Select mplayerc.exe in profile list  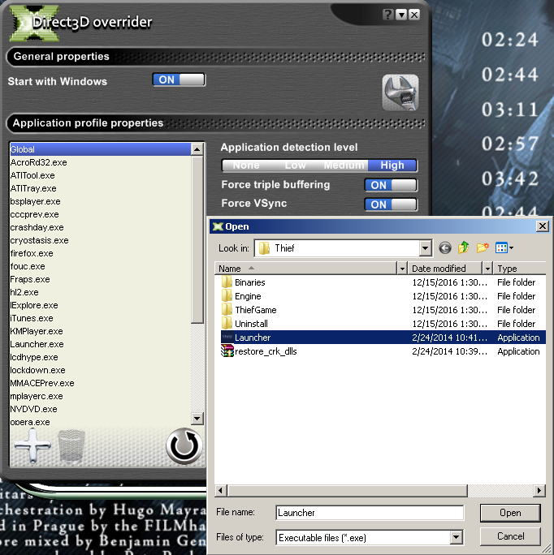click(x=100, y=396)
